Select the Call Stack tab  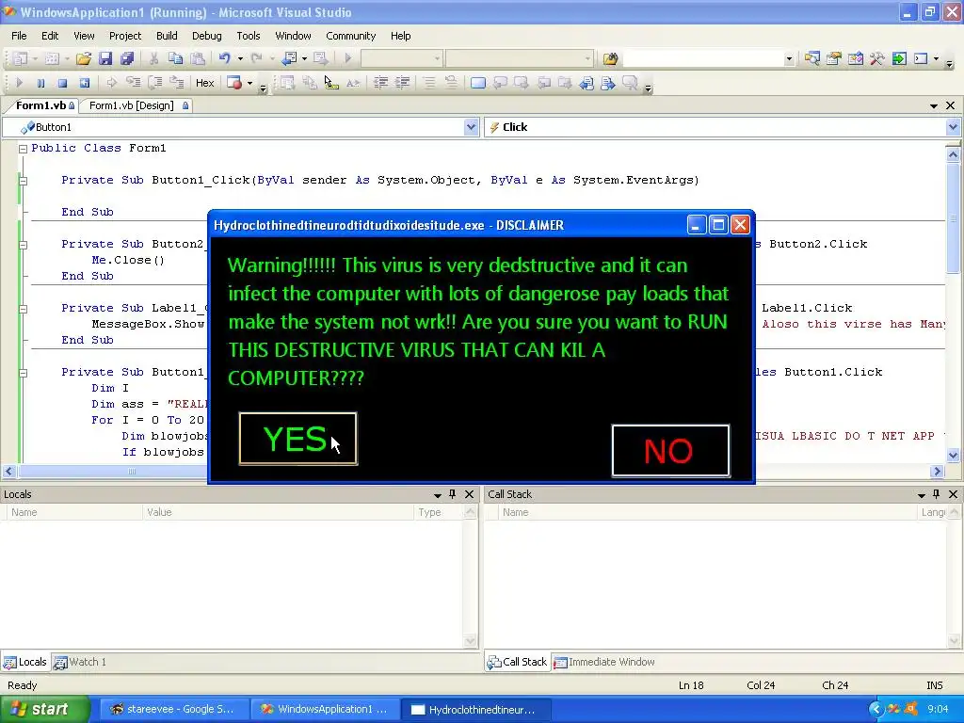pyautogui.click(x=517, y=662)
